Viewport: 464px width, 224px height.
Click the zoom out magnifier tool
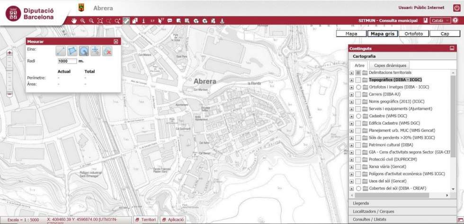click(x=91, y=21)
